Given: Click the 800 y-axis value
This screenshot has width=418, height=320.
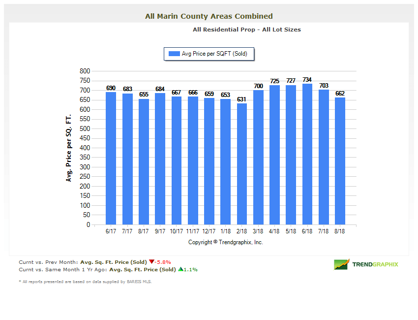Looking at the screenshot, I should coord(85,71).
